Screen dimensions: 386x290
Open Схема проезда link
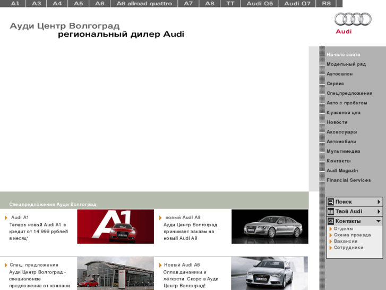point(352,235)
